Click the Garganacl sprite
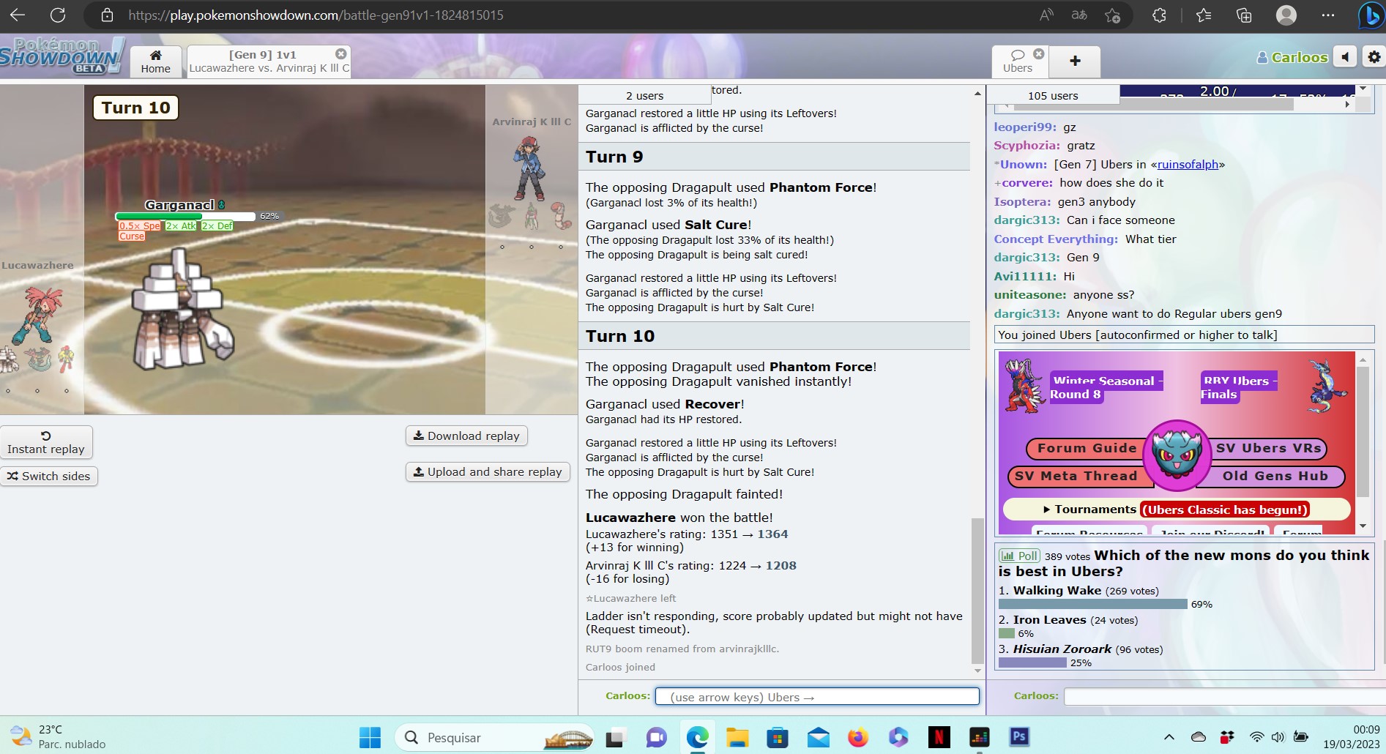 pos(182,310)
